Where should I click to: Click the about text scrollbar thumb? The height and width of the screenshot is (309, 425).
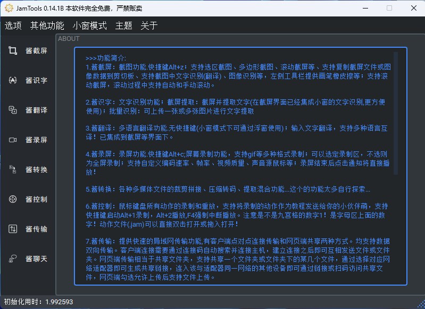(x=396, y=113)
